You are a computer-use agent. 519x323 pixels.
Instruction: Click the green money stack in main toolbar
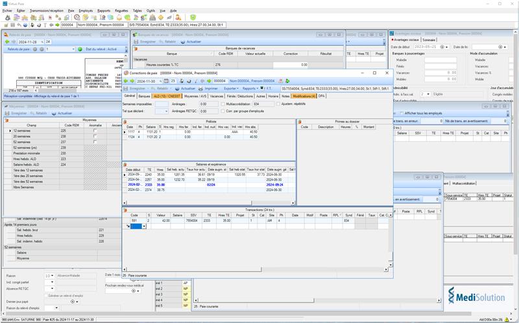pyautogui.click(x=127, y=17)
